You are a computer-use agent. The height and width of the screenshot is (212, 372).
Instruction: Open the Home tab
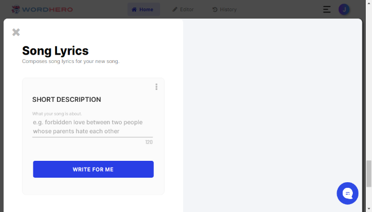coord(144,10)
